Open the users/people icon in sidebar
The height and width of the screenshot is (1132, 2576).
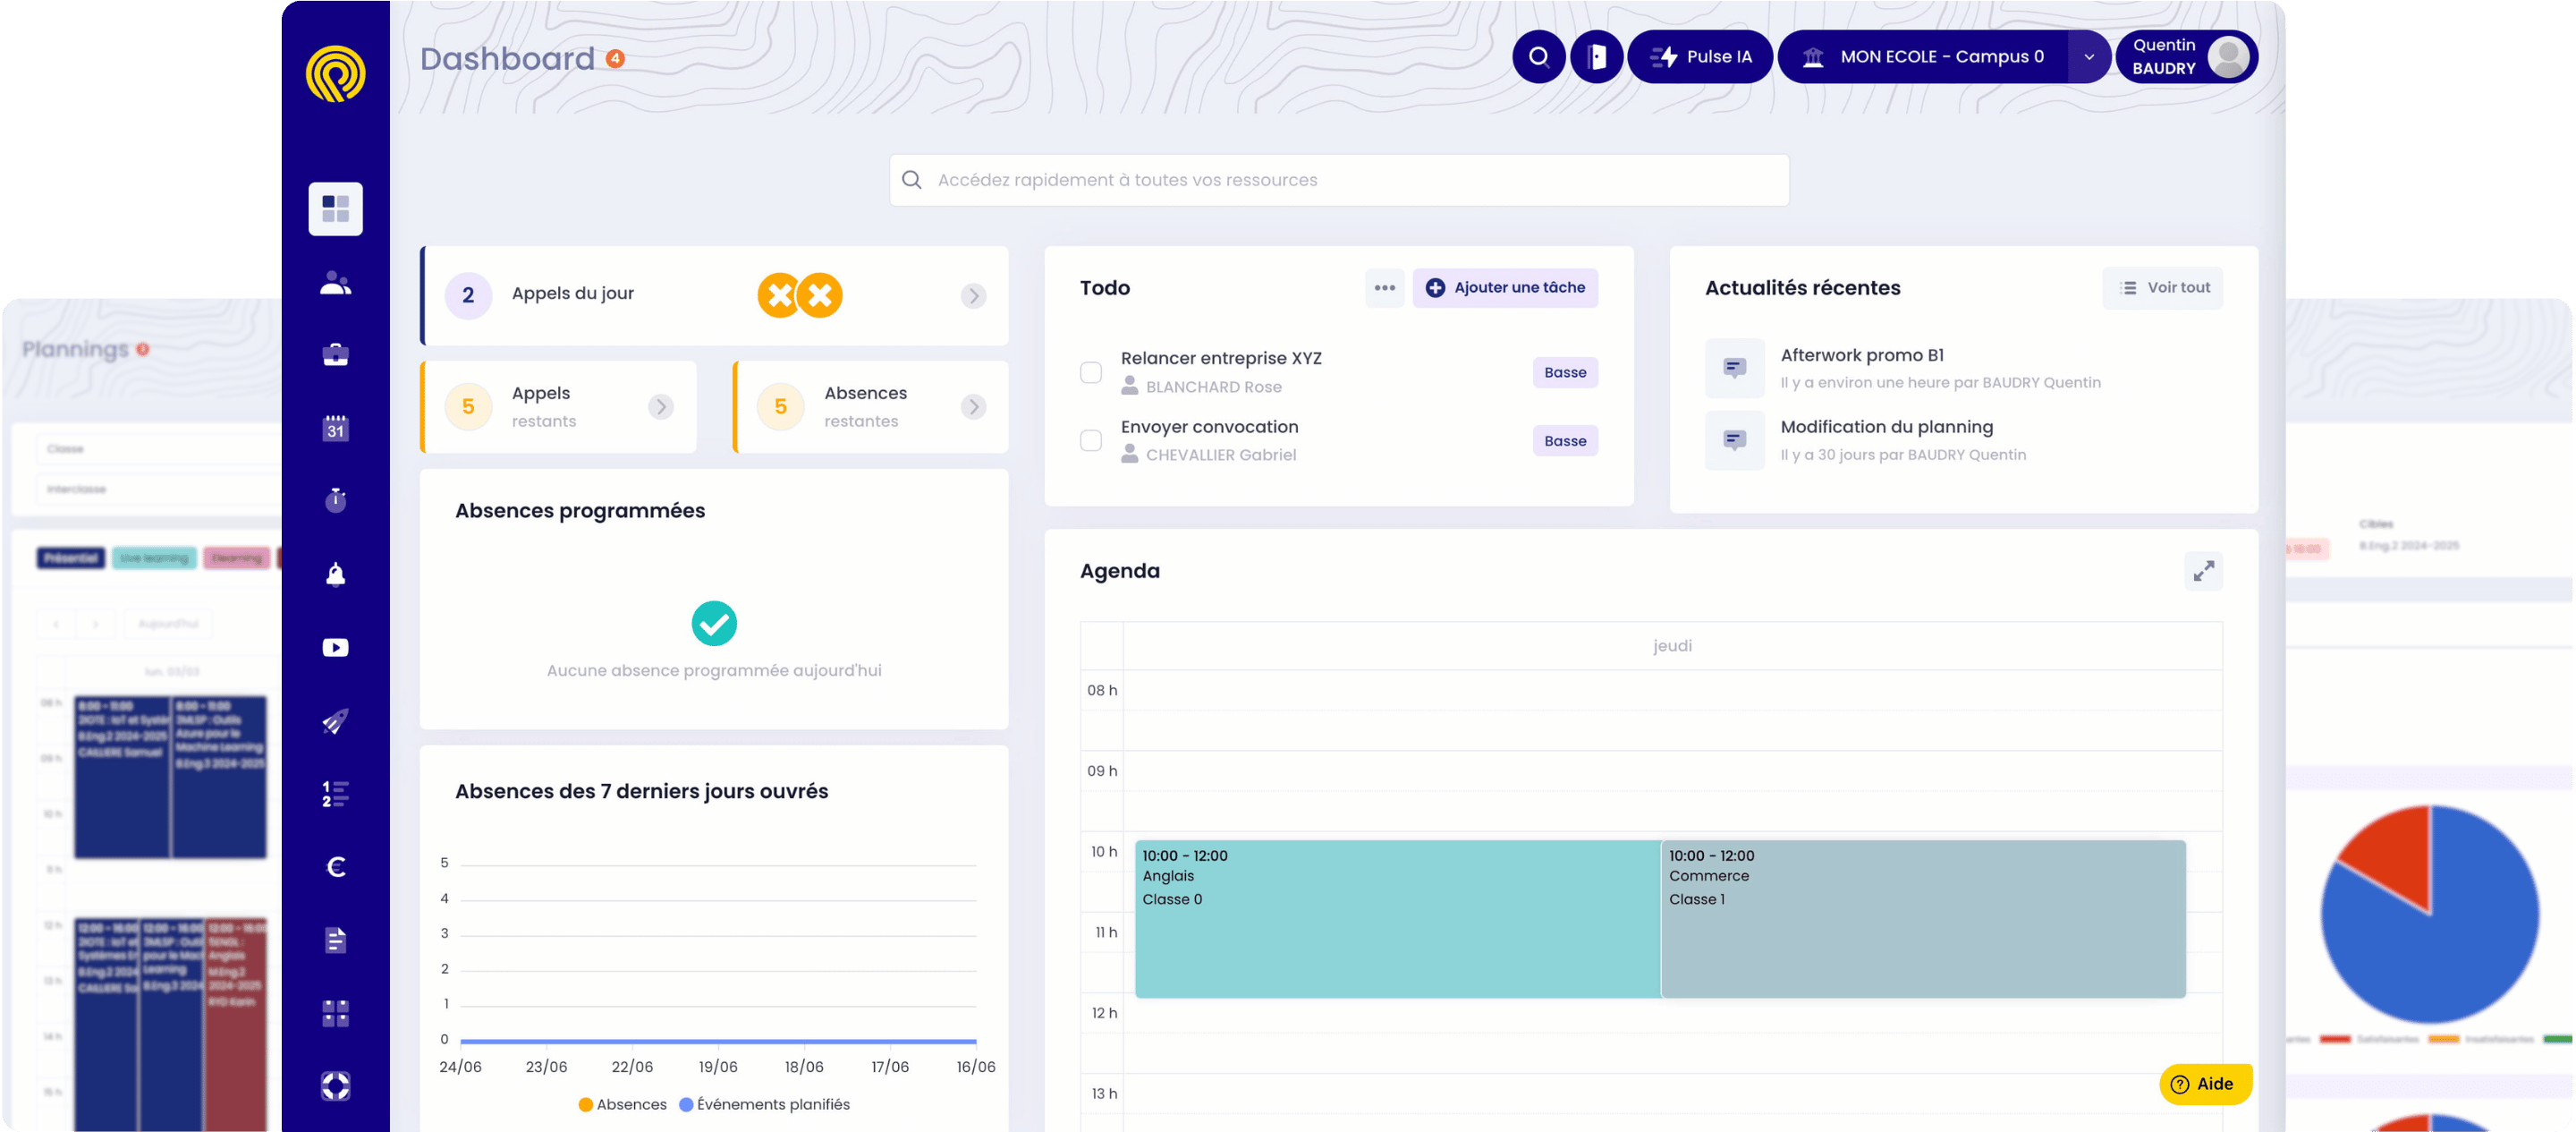(x=335, y=285)
